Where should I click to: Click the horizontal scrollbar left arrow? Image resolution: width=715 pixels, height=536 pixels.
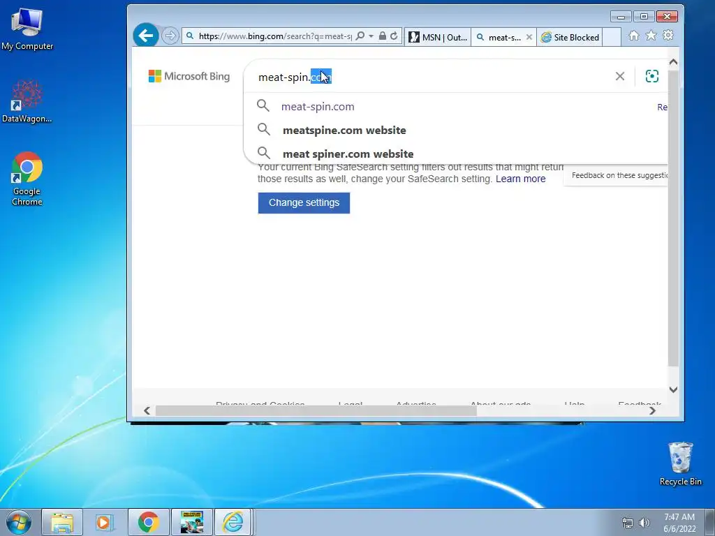[147, 410]
